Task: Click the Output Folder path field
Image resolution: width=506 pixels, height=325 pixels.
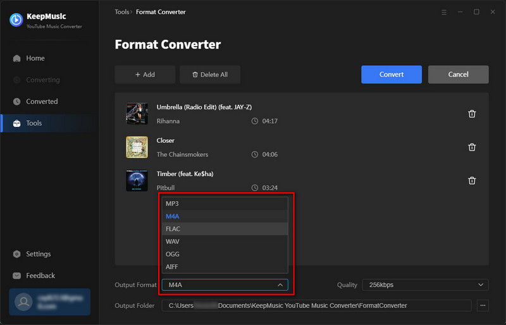Action: 317,305
